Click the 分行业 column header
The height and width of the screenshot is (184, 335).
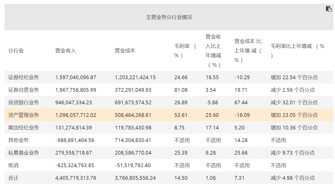[15, 50]
